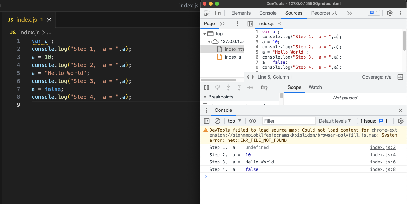Toggle the device toolbar icon
The width and height of the screenshot is (407, 204).
coord(218,13)
